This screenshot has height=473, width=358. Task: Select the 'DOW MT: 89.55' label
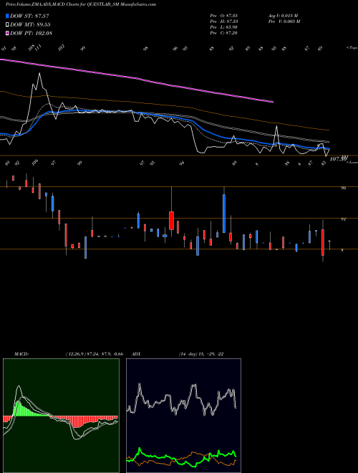30,24
